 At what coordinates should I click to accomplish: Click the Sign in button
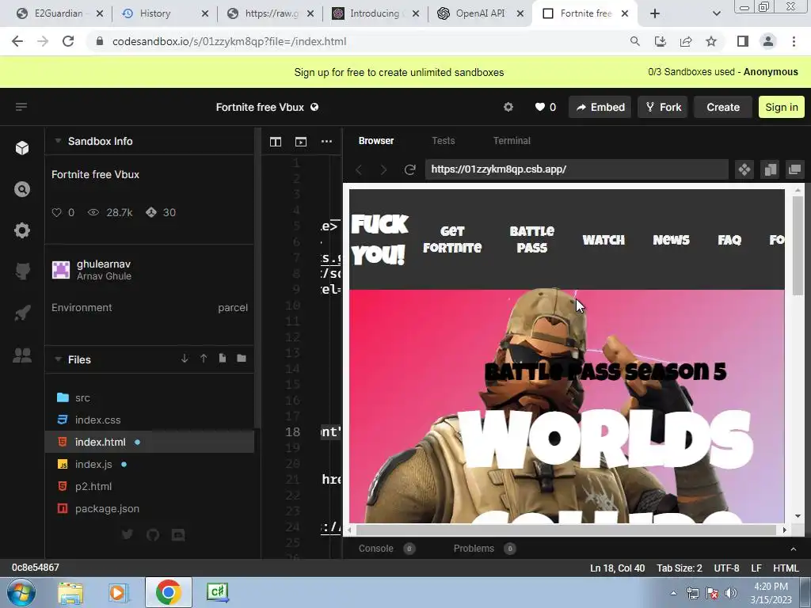pos(782,107)
